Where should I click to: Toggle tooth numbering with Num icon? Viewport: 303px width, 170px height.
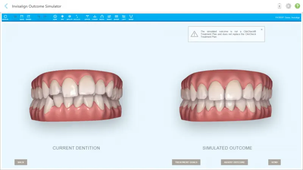55,17
